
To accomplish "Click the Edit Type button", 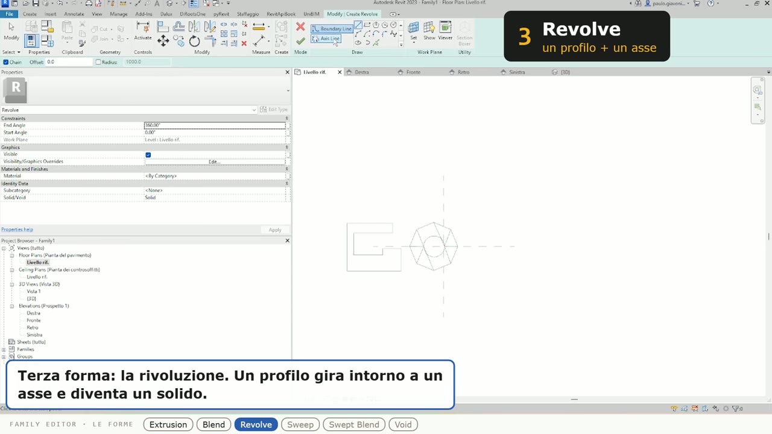I will click(x=274, y=110).
